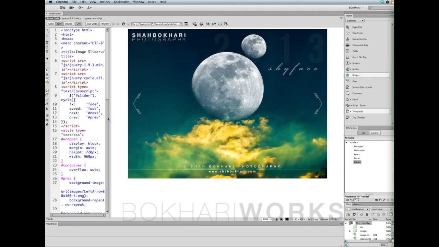Click the file address field
Image resolution: width=439 pixels, height=247 pixels.
point(155,24)
